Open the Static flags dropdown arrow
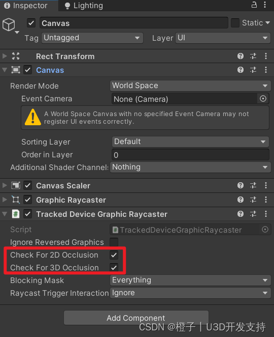274x337 pixels. (x=267, y=22)
